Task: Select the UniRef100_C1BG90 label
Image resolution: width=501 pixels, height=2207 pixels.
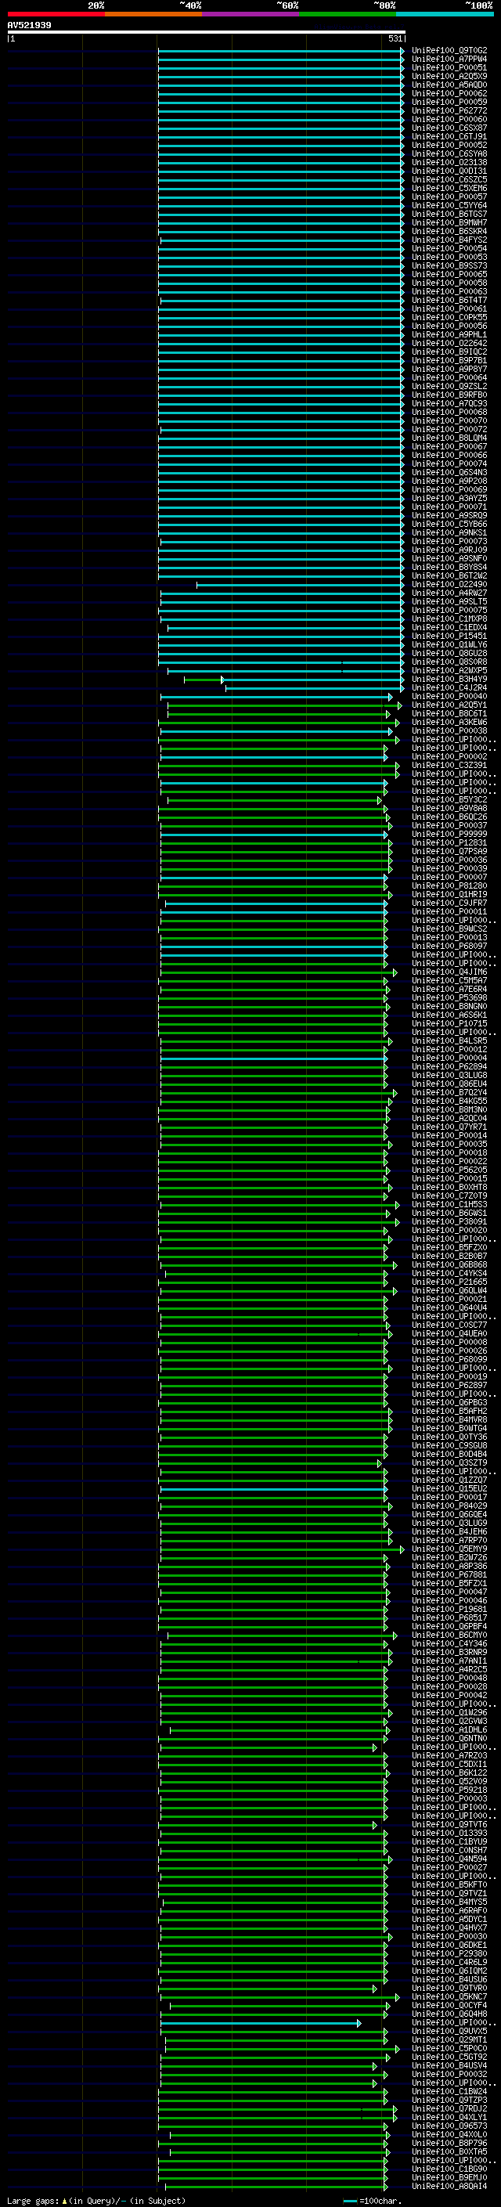Action: (x=449, y=2169)
